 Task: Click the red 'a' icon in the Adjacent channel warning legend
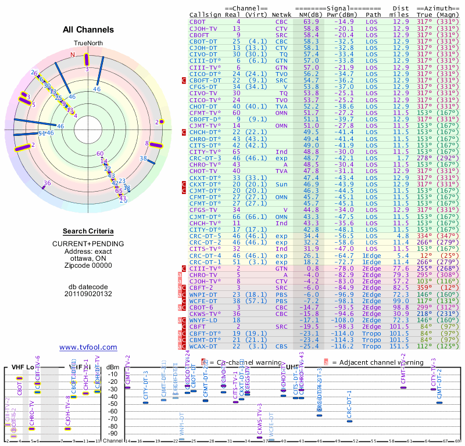[x=326, y=362]
